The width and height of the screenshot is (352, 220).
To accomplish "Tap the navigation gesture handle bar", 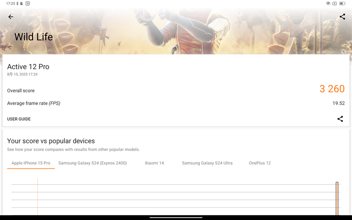I will (176, 217).
